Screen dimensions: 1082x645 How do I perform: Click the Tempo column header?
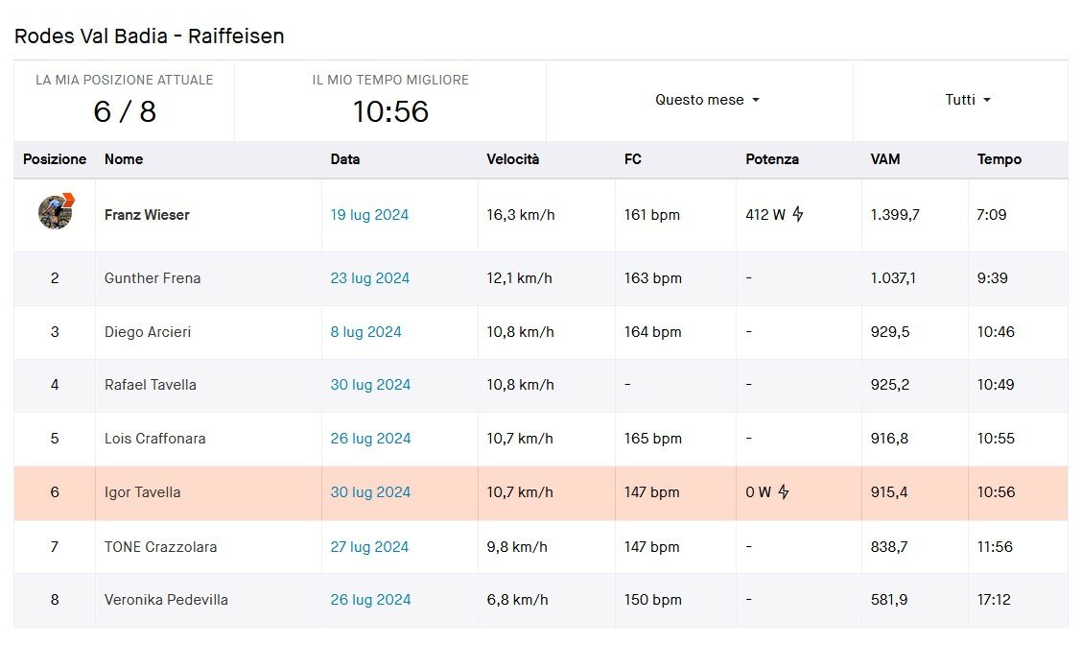tap(1000, 159)
